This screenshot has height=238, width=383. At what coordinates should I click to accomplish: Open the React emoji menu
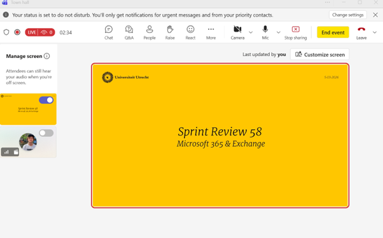(x=190, y=32)
